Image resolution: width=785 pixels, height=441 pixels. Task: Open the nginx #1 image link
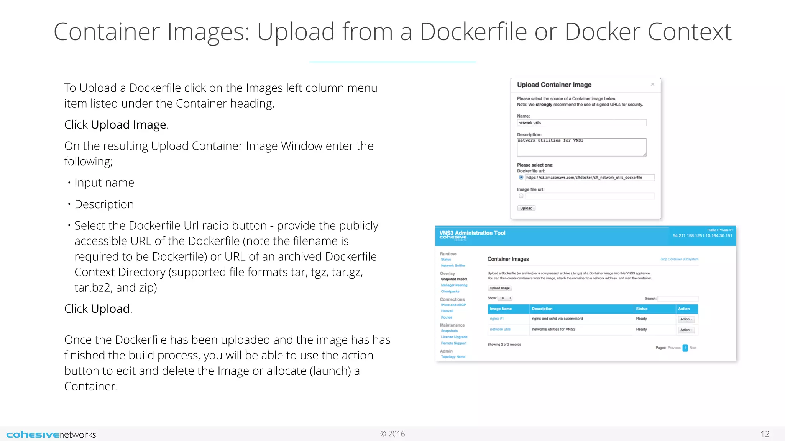pos(497,318)
